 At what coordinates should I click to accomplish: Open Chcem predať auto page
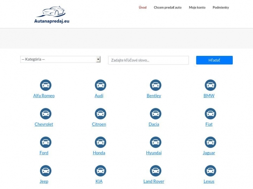tap(167, 8)
